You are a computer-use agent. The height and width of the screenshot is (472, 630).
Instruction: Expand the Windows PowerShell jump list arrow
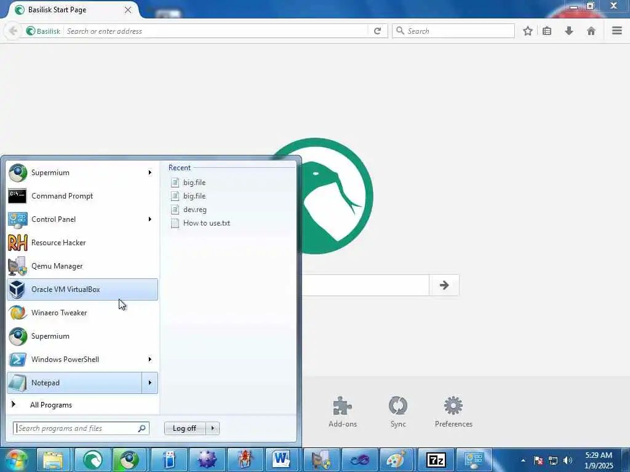[x=150, y=359]
